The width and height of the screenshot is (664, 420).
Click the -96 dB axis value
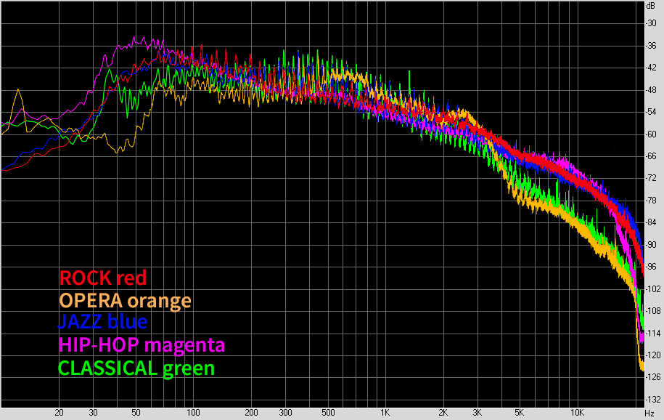(x=651, y=267)
